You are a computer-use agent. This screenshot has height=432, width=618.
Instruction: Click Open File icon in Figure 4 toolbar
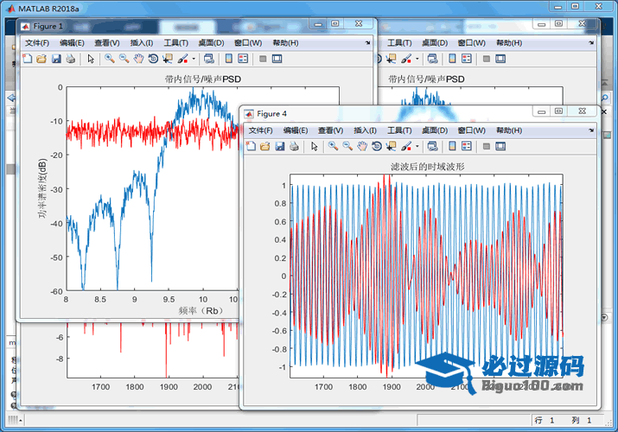264,146
